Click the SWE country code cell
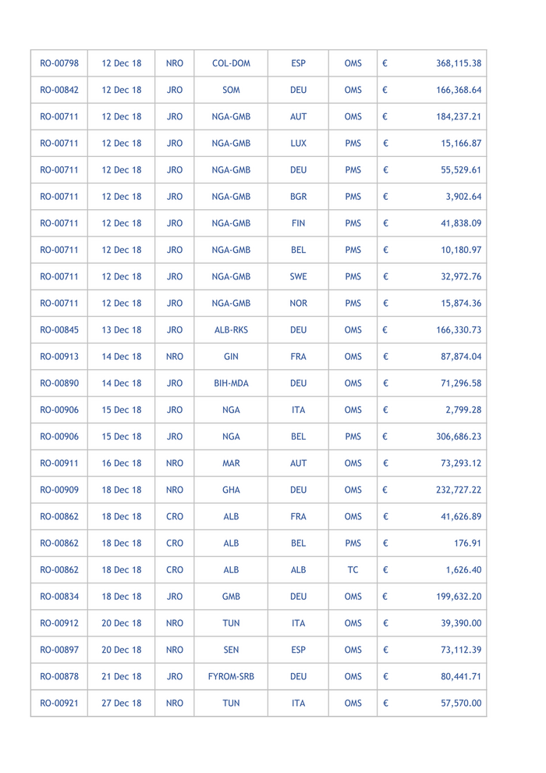The image size is (546, 773). coord(298,276)
